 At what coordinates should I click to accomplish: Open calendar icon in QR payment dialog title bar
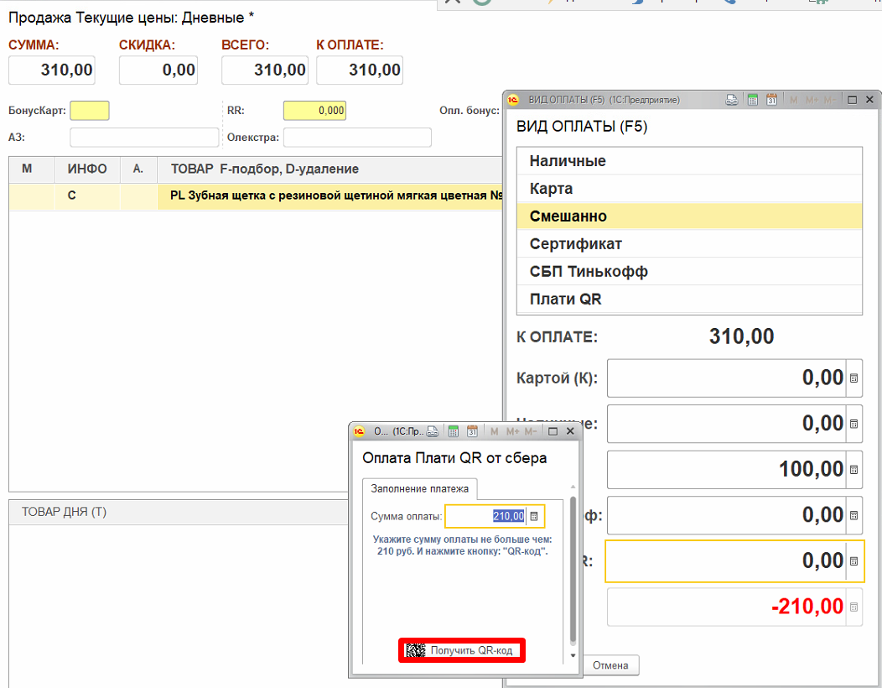[472, 431]
